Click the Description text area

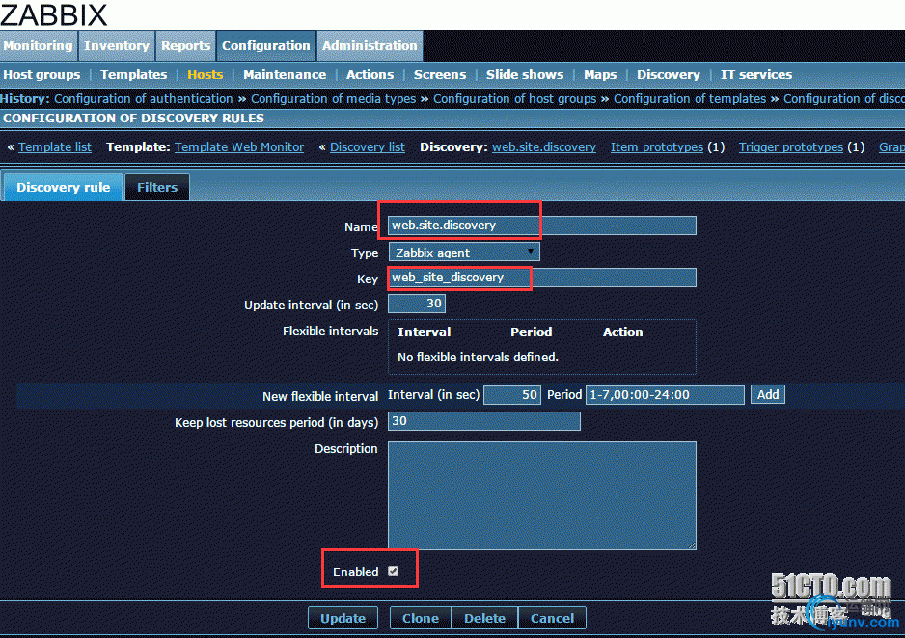tap(542, 495)
